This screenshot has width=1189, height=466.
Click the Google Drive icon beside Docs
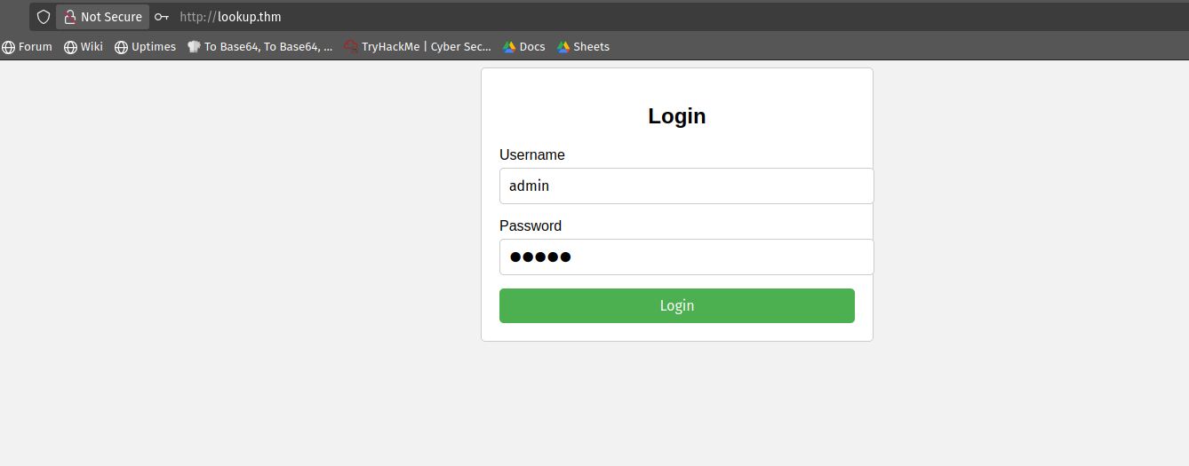[x=509, y=47]
